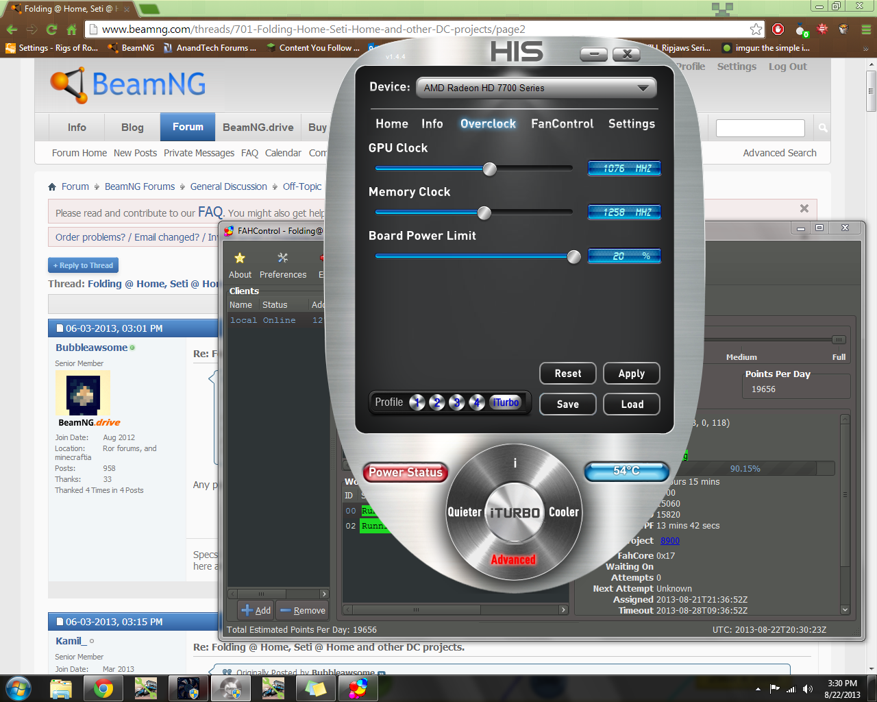Click the red Adblock extension icon

tap(778, 29)
